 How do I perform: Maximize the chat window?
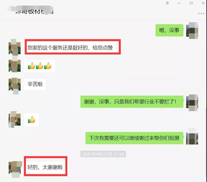point(191,3)
